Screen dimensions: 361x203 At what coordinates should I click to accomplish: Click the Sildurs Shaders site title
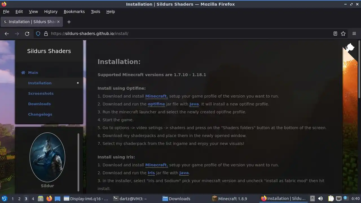pos(49,51)
